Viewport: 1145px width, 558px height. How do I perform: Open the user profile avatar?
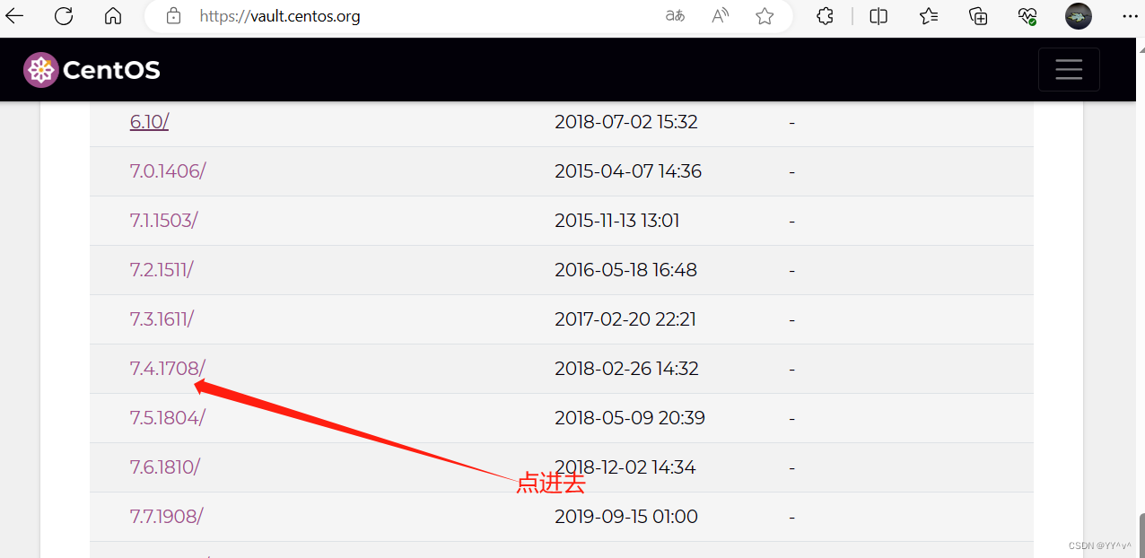coord(1079,16)
